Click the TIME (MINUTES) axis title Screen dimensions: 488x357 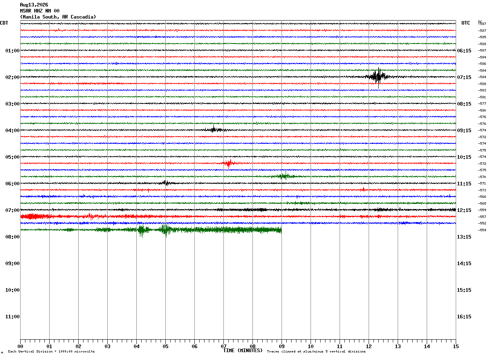243,351
